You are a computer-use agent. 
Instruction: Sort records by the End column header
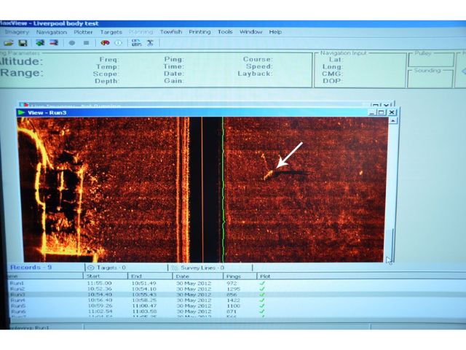coord(150,276)
